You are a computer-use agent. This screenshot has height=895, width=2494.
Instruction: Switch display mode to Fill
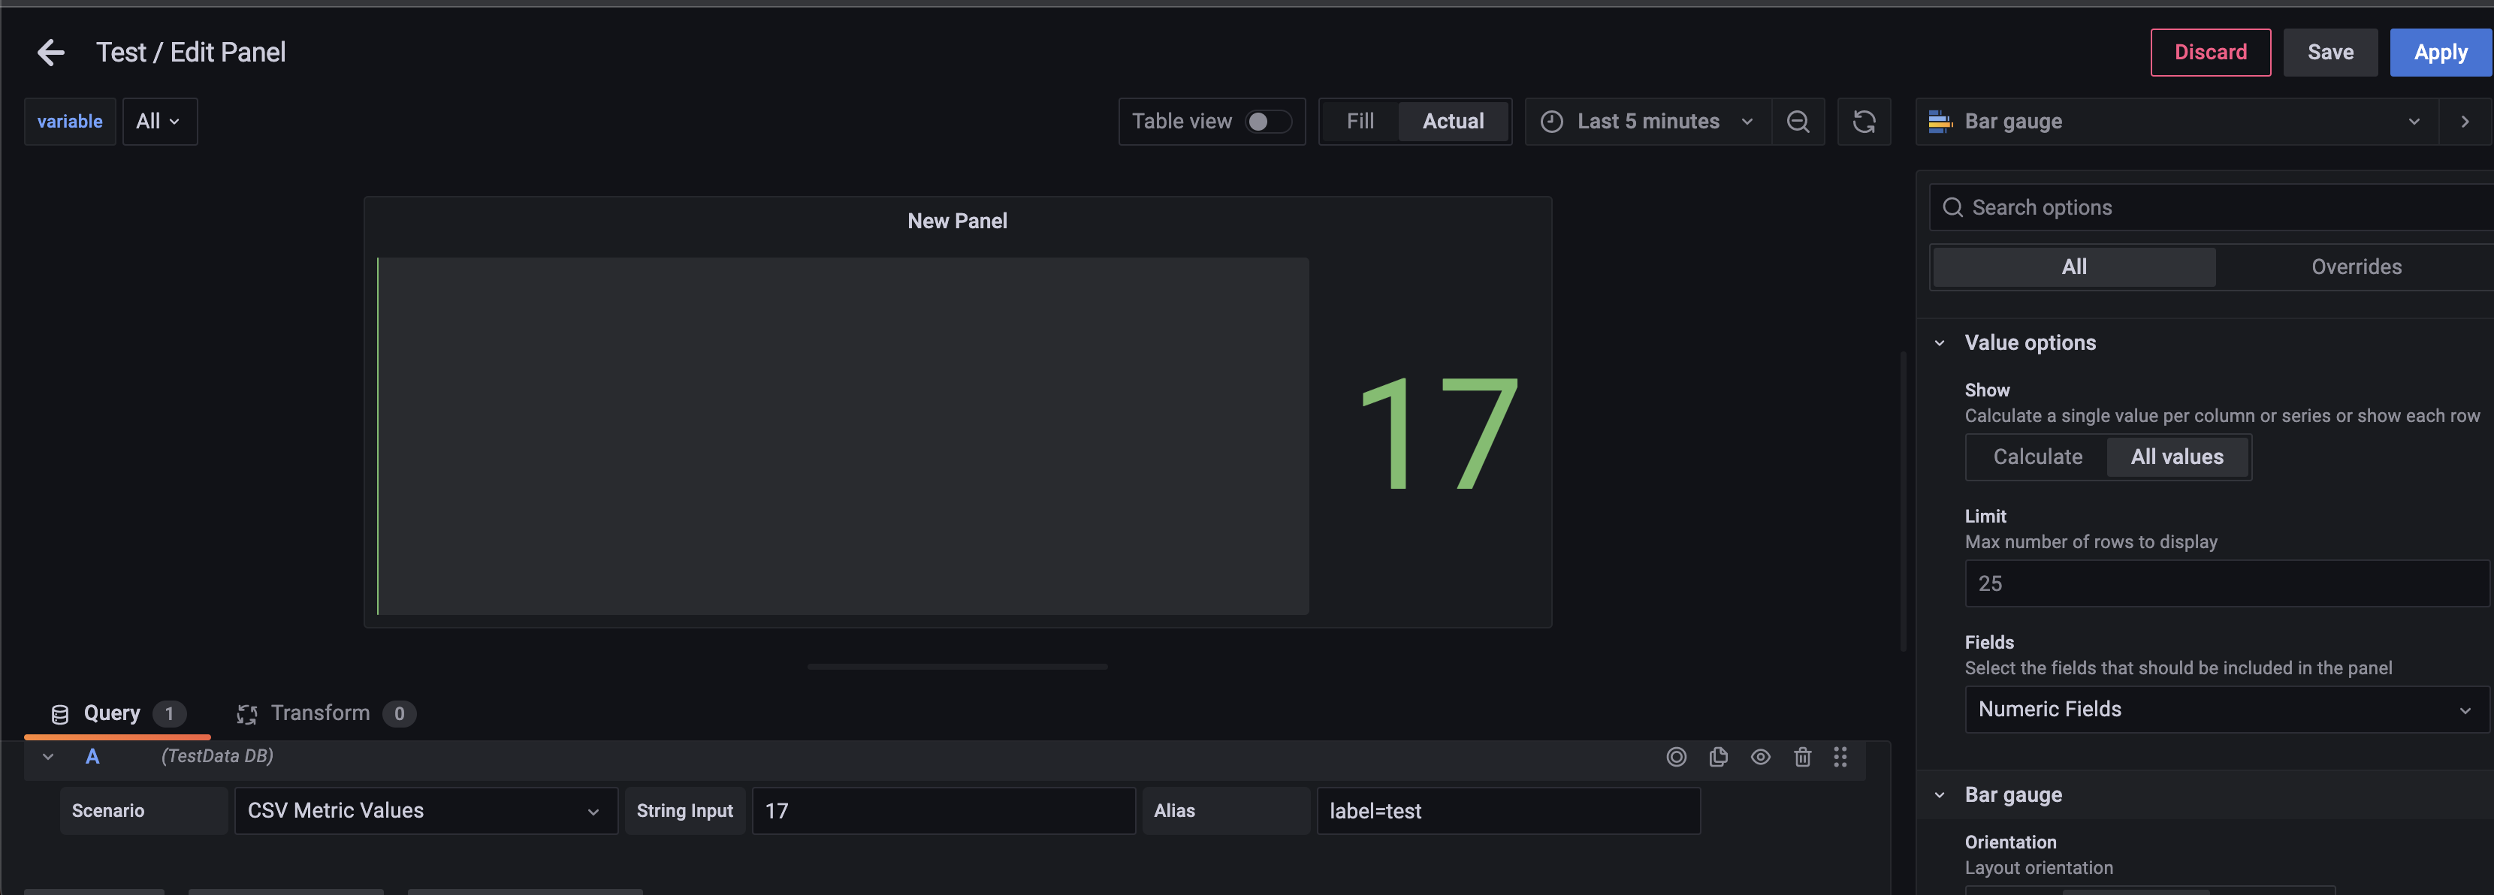coord(1360,121)
